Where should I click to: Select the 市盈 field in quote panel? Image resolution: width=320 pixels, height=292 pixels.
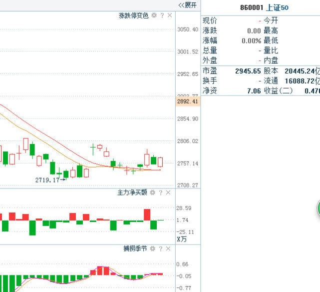[210, 71]
